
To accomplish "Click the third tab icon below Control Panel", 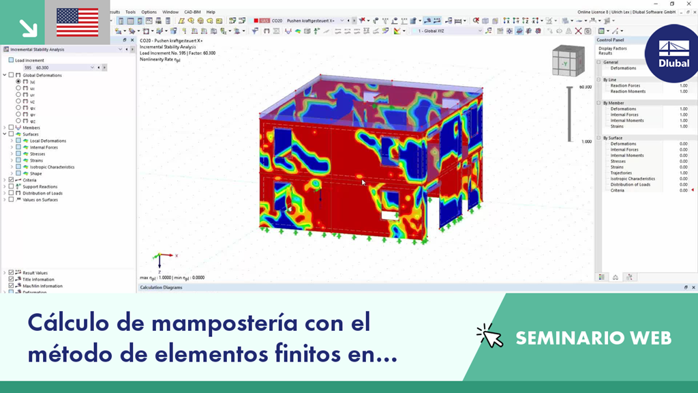I will click(629, 277).
